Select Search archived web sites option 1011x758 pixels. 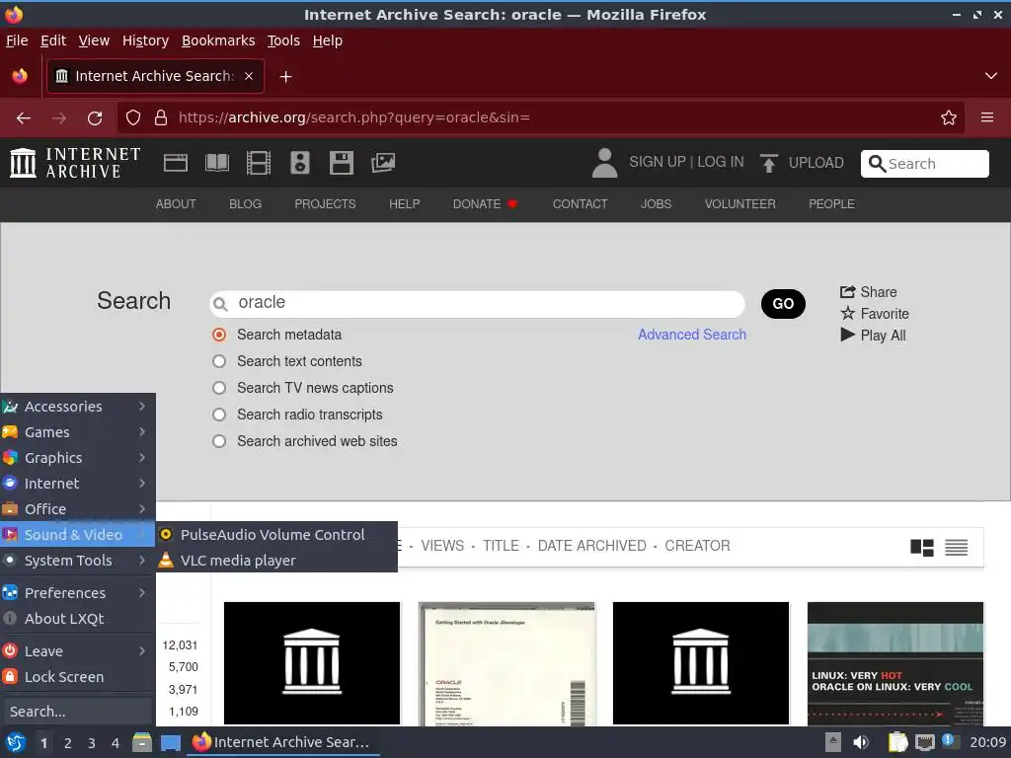pyautogui.click(x=219, y=441)
